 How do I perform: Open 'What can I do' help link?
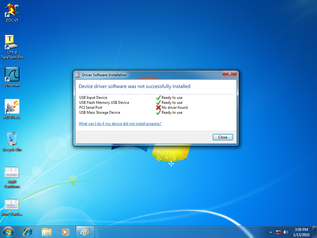(120, 124)
